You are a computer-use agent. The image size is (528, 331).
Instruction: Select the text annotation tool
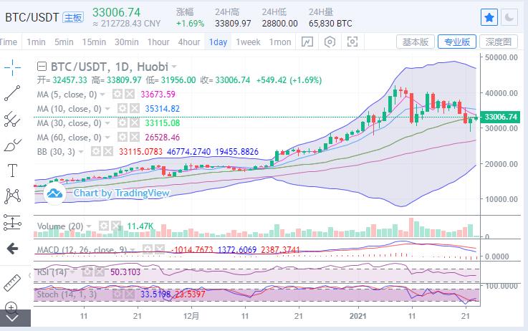[12, 171]
